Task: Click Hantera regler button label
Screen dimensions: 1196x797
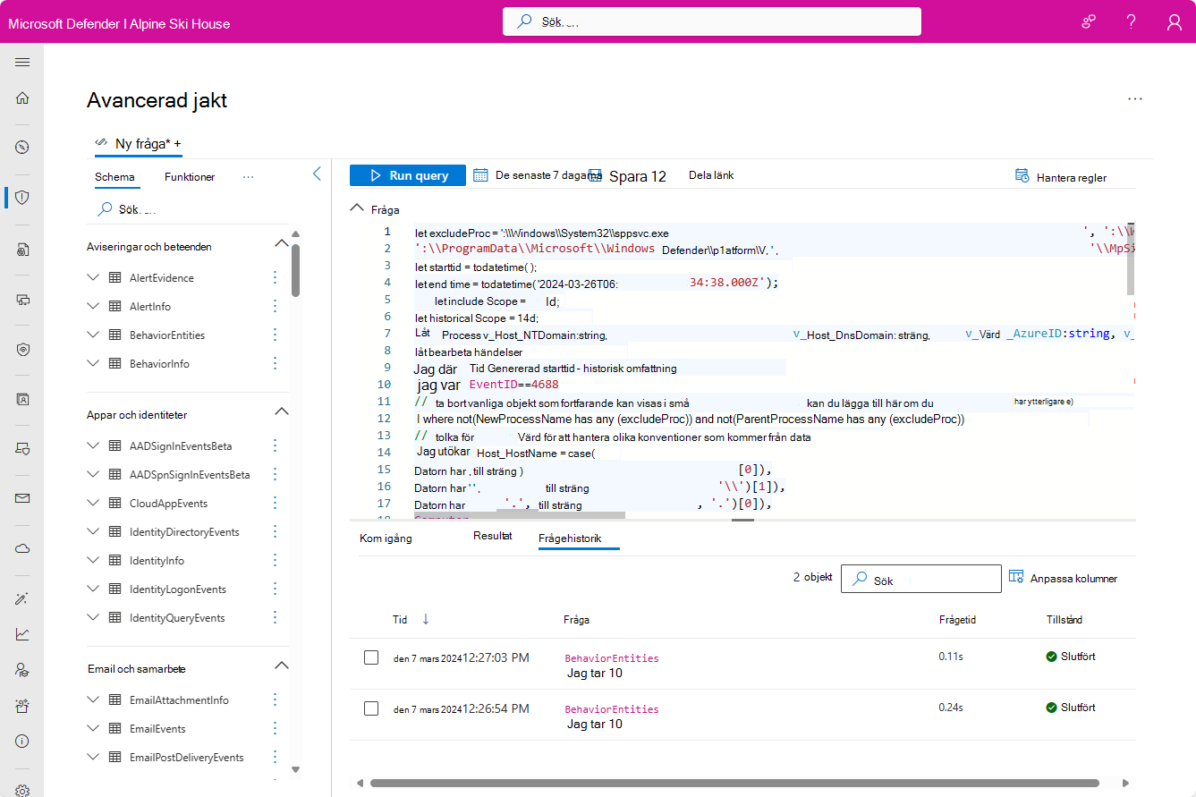Action: tap(1072, 177)
